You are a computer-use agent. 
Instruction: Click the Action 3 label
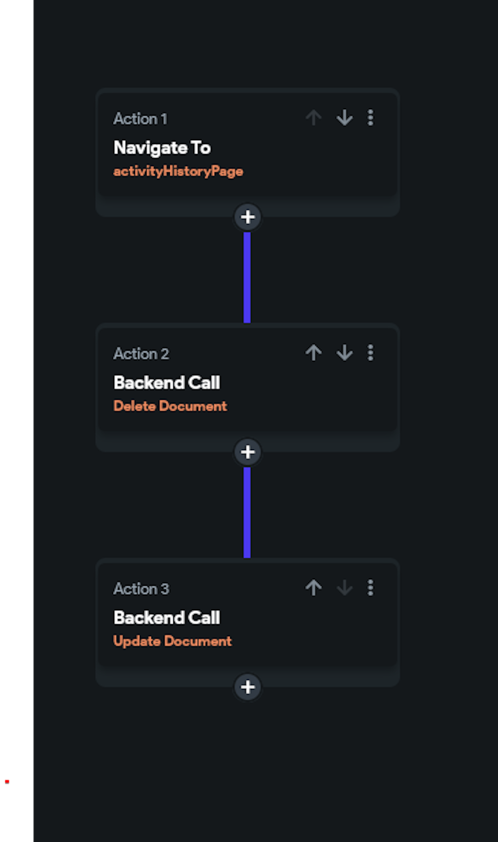[x=141, y=589]
